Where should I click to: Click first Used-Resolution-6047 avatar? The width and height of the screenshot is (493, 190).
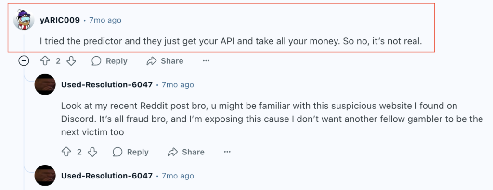tap(45, 84)
